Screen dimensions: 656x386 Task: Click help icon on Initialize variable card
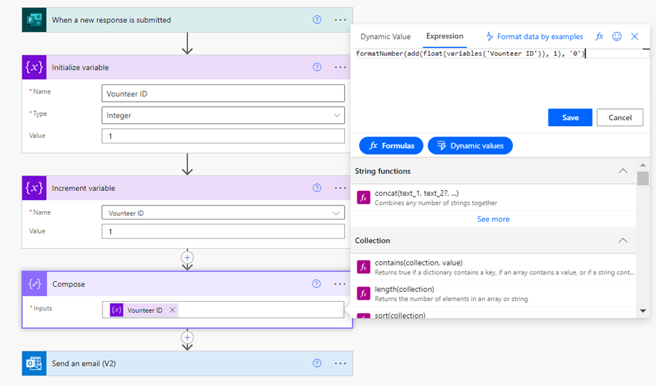pos(317,68)
